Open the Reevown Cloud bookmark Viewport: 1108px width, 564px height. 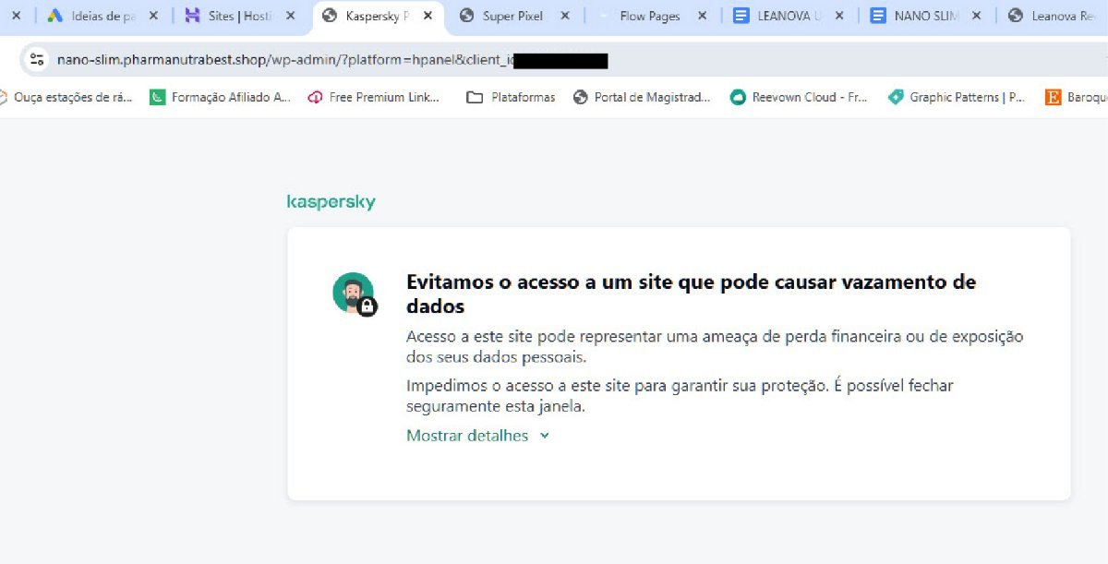click(x=799, y=97)
